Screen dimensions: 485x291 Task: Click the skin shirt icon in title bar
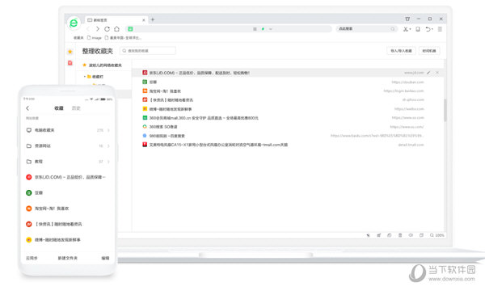pos(407,19)
